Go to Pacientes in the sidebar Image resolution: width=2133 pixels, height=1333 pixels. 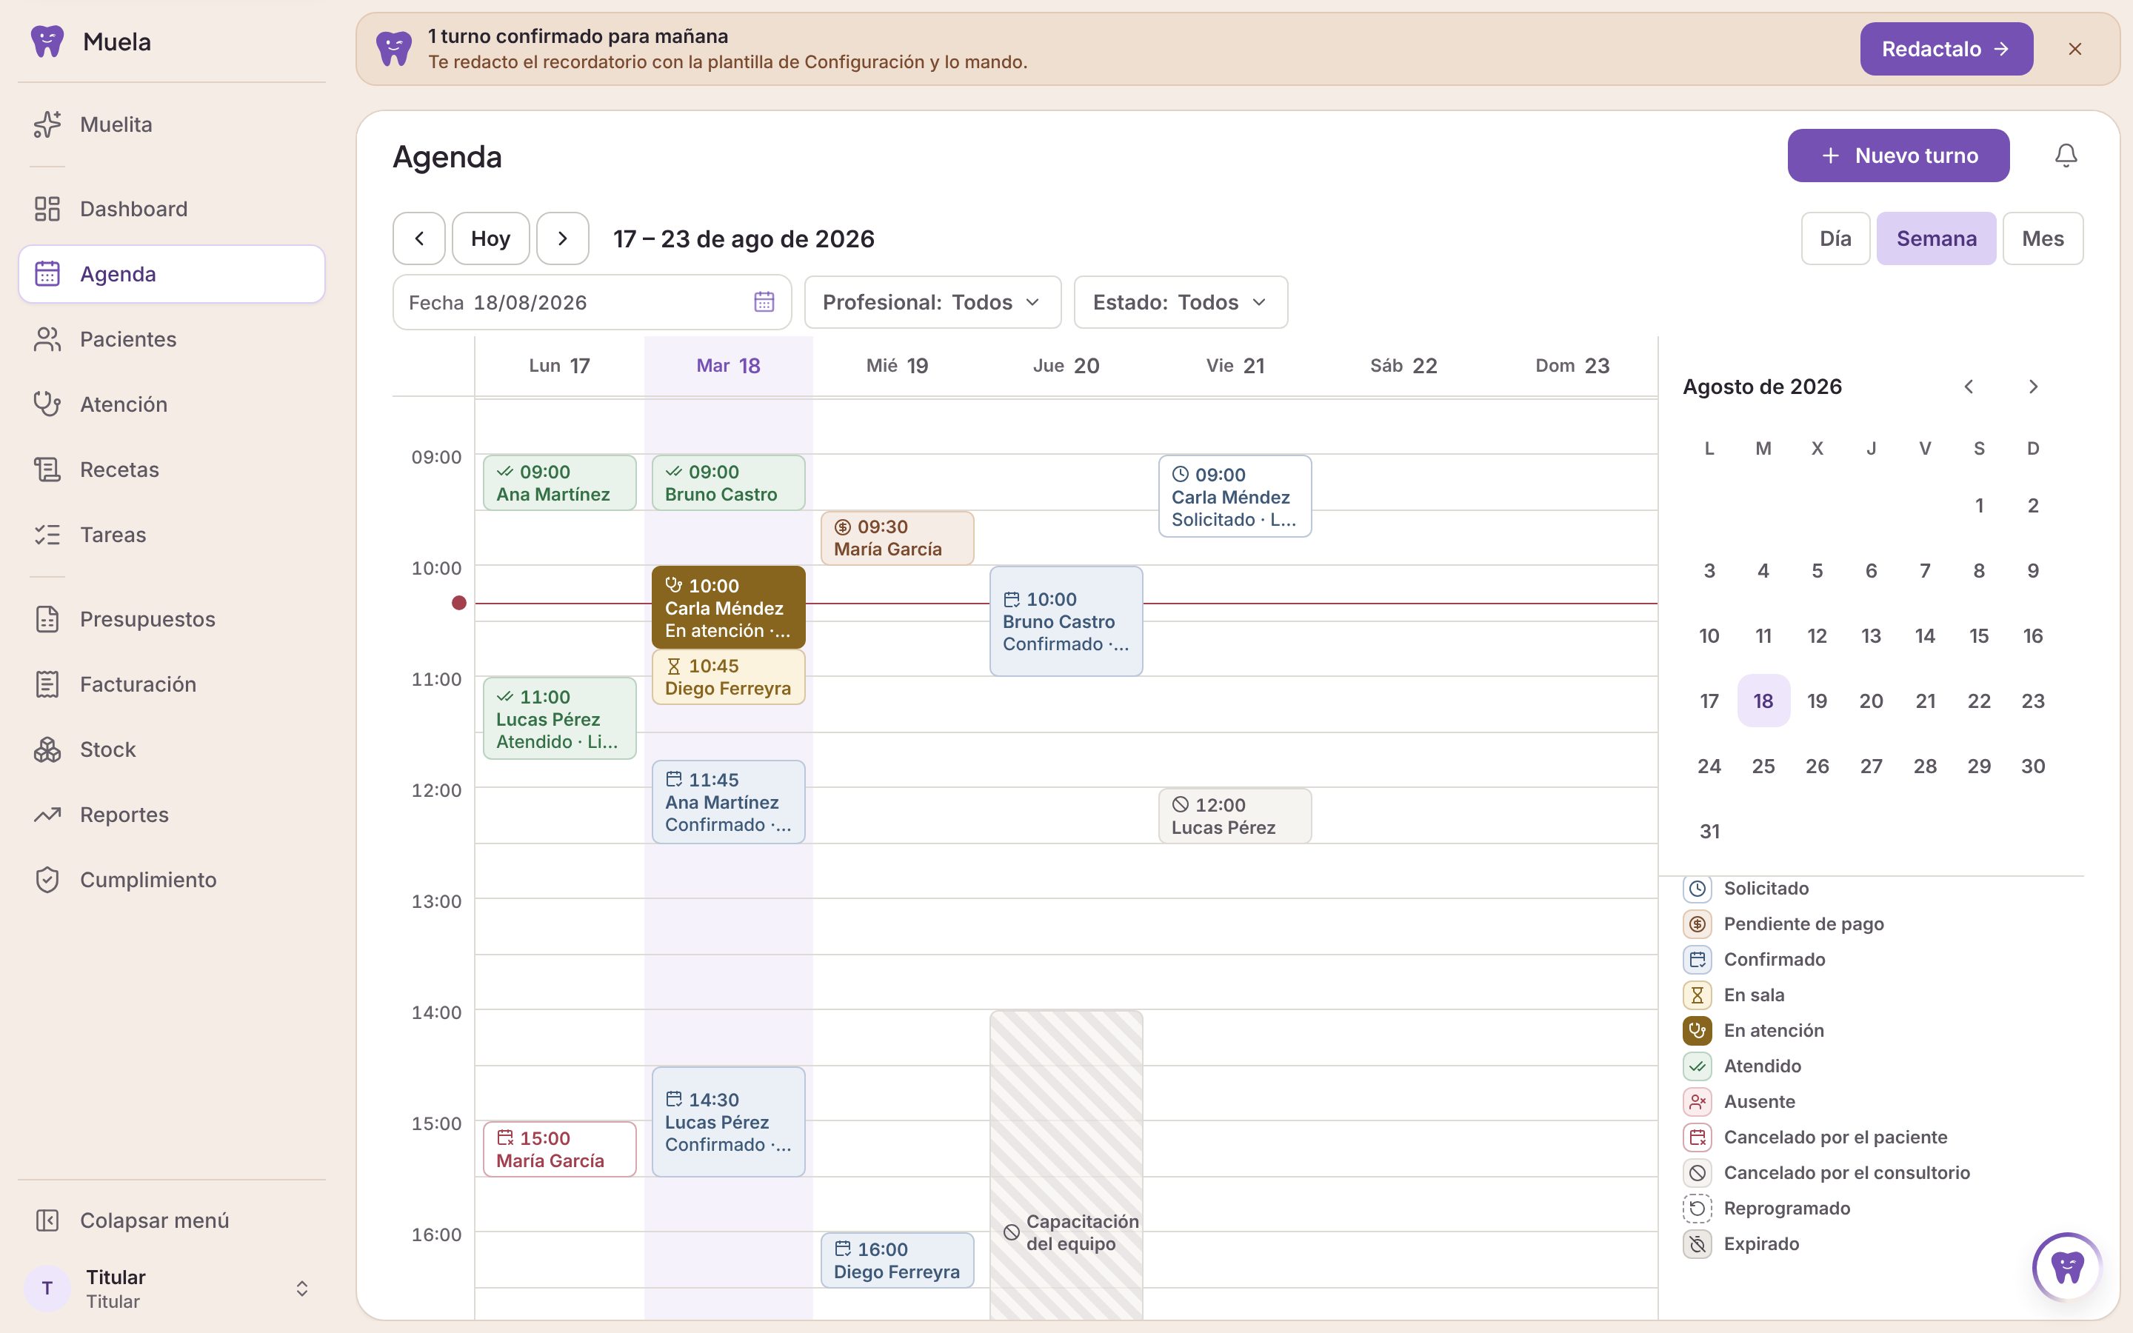(171, 339)
